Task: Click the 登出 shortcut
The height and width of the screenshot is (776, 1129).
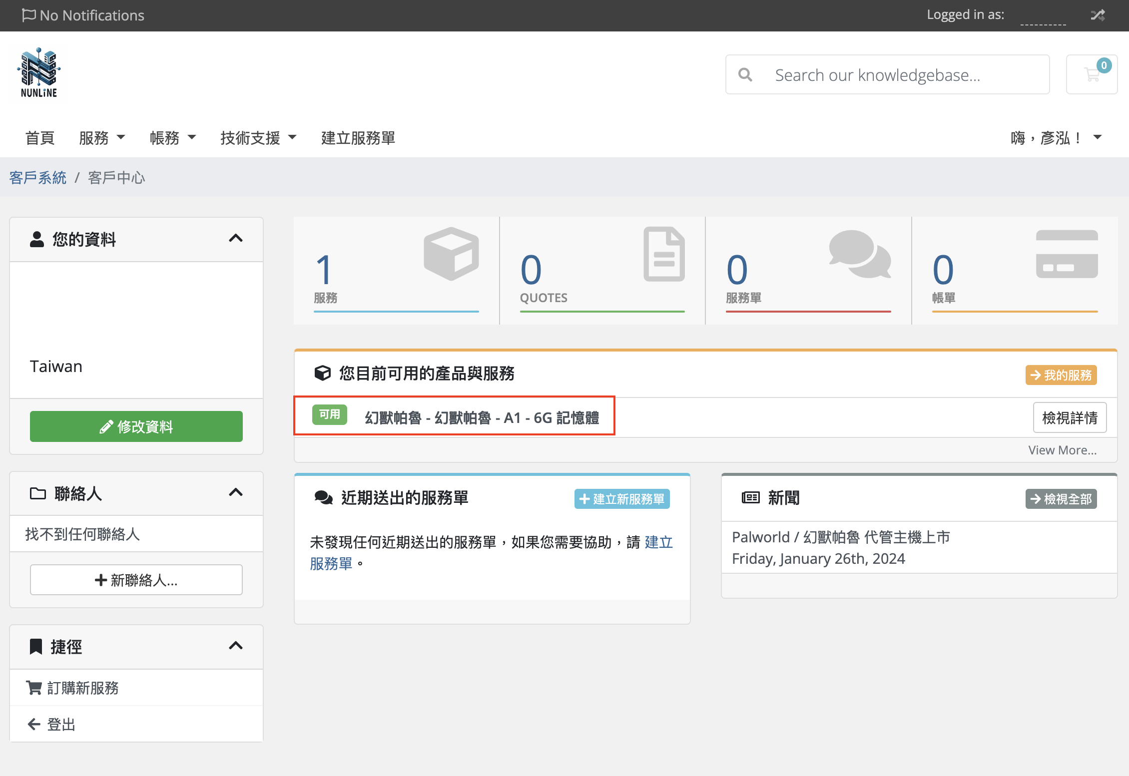Action: (136, 724)
